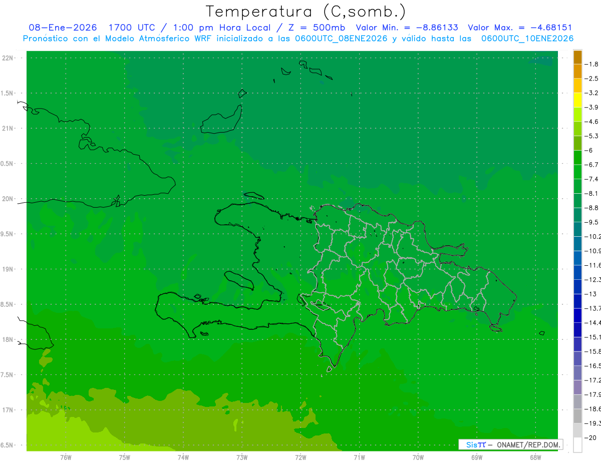
Task: Click the "-9.5" color bar value
Action: pyautogui.click(x=591, y=222)
